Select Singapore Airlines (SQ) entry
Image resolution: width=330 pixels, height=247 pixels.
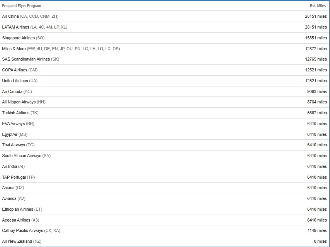(x=24, y=38)
